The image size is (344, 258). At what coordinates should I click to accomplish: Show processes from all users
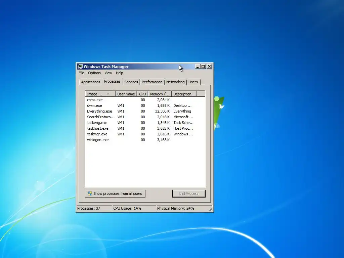(x=115, y=193)
